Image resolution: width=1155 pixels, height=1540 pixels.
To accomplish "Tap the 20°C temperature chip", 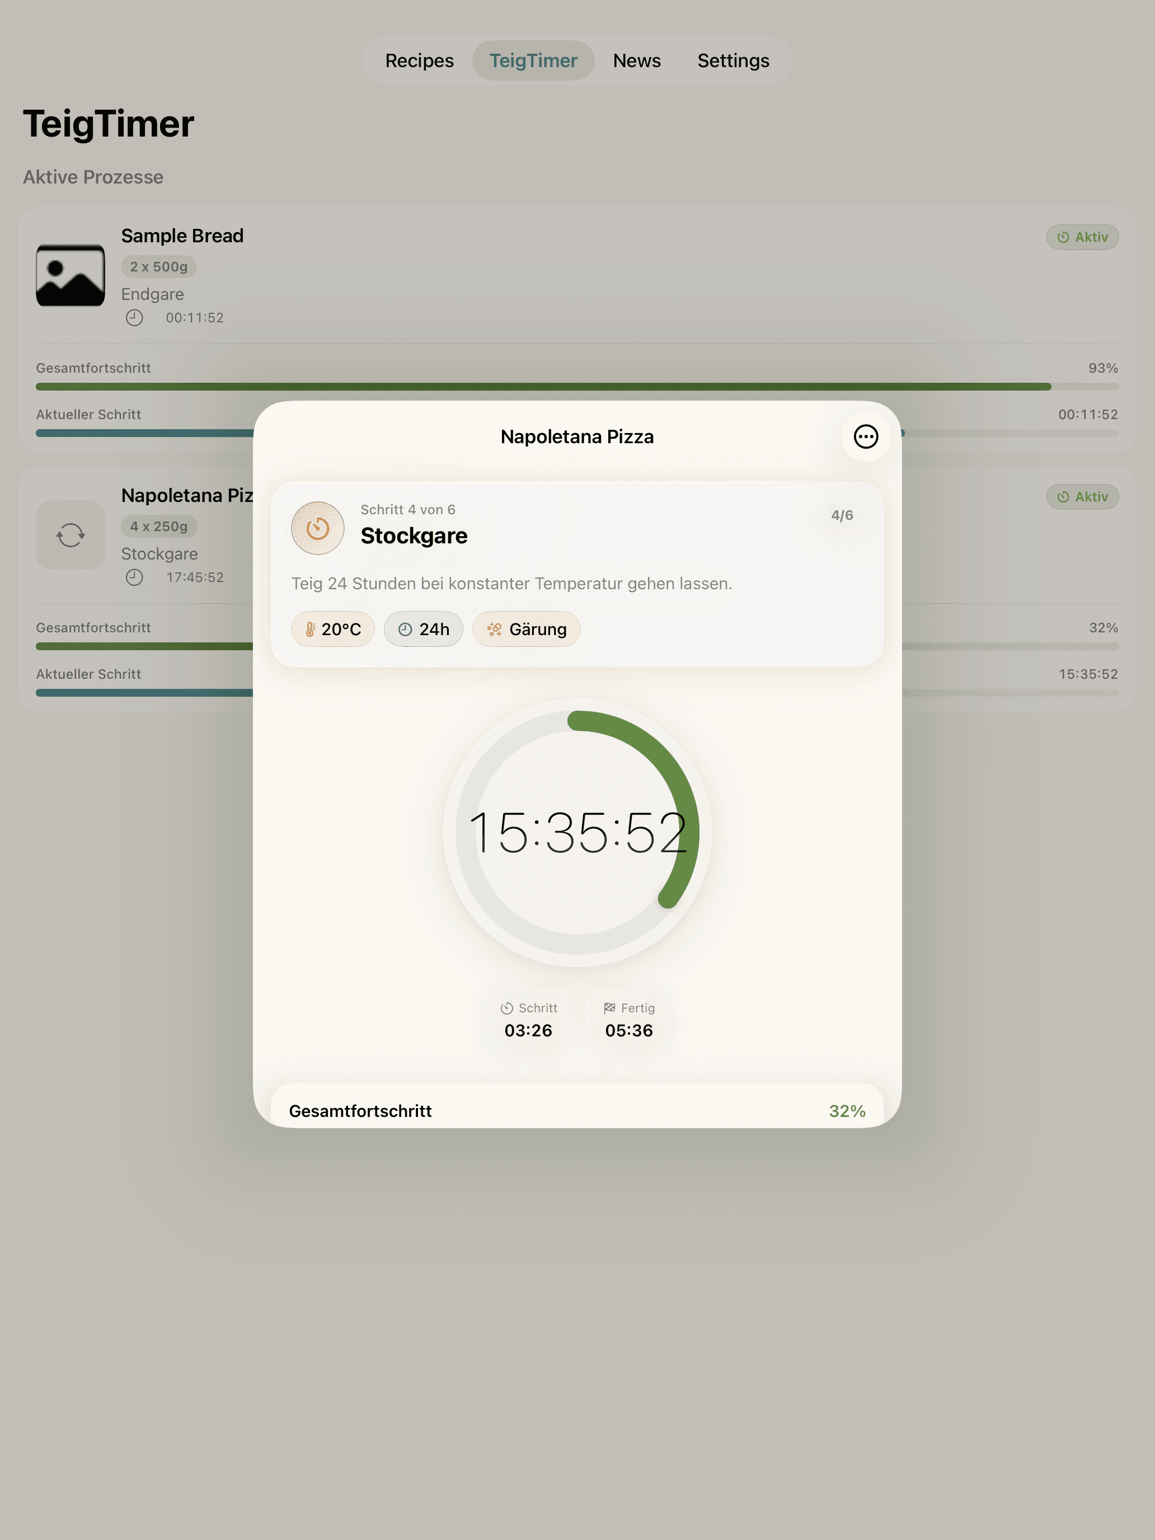I will coord(333,630).
